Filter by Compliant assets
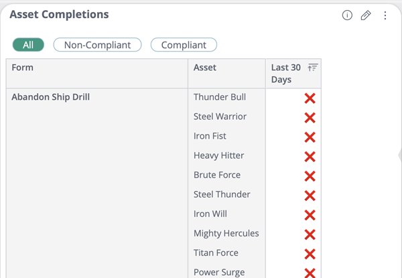 pos(184,45)
